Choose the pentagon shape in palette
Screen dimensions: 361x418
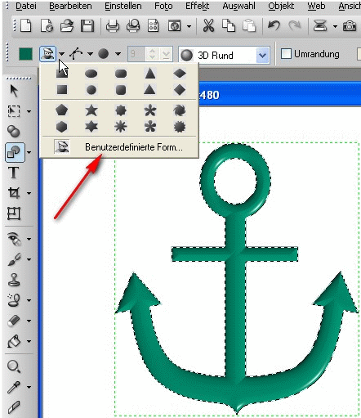pyautogui.click(x=62, y=110)
